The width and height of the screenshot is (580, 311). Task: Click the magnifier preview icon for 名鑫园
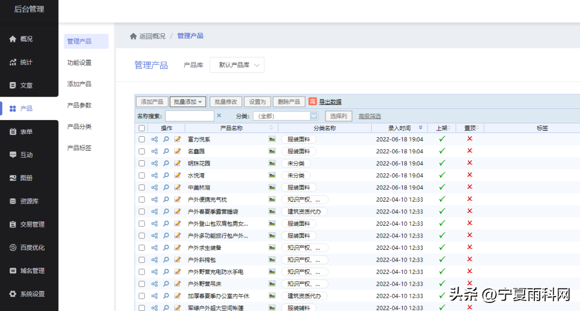click(166, 151)
